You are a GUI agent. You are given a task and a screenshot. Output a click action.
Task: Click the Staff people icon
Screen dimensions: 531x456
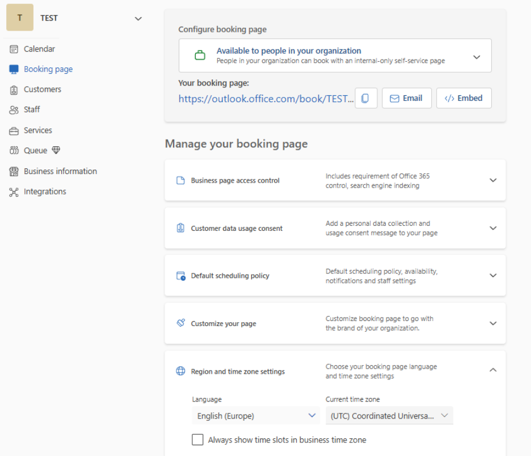tap(14, 110)
